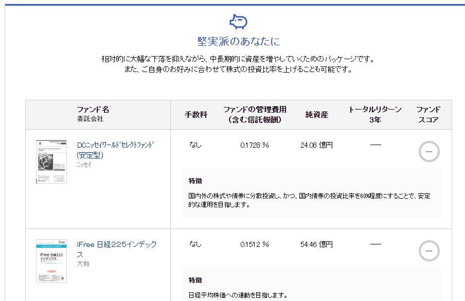Click the 日経平均株価への連動を目指します description
The height and width of the screenshot is (301, 465).
point(238,295)
